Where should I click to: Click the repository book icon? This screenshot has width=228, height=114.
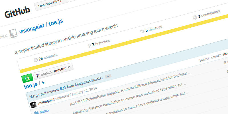click(x=13, y=33)
